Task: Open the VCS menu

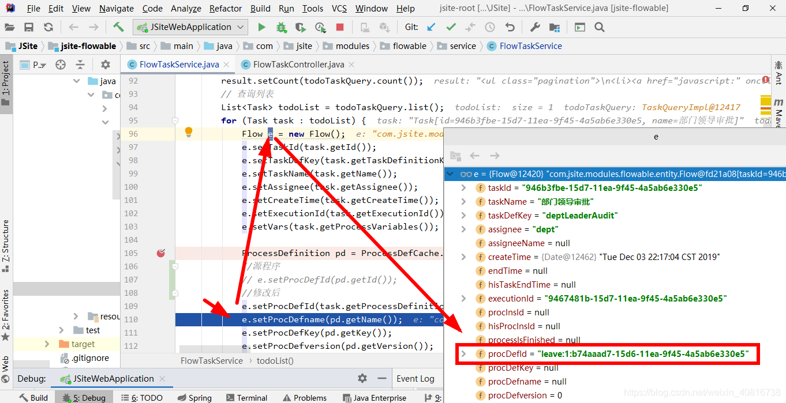Action: (x=339, y=9)
